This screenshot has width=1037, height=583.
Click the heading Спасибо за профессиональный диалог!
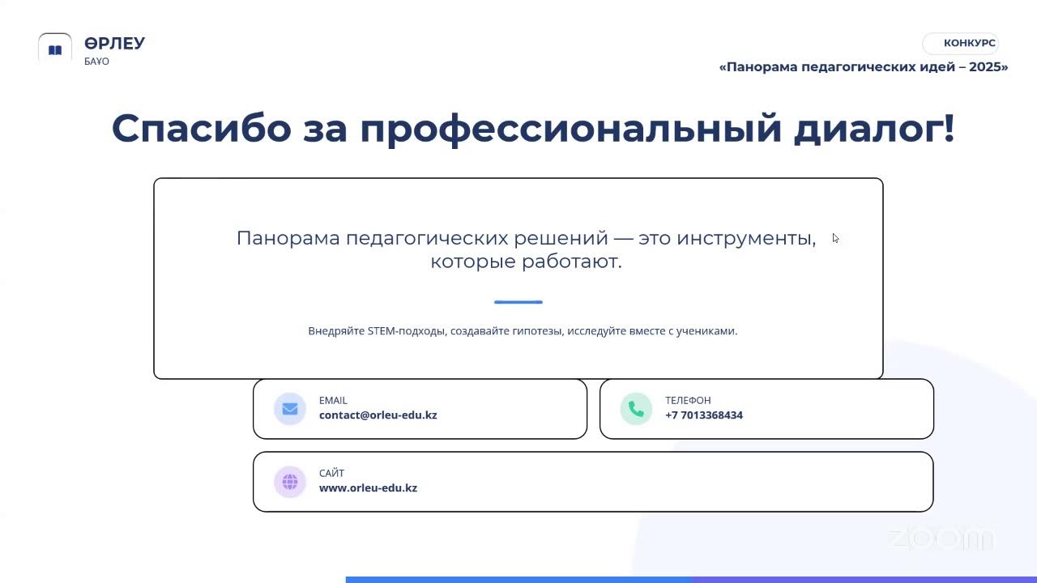click(533, 128)
